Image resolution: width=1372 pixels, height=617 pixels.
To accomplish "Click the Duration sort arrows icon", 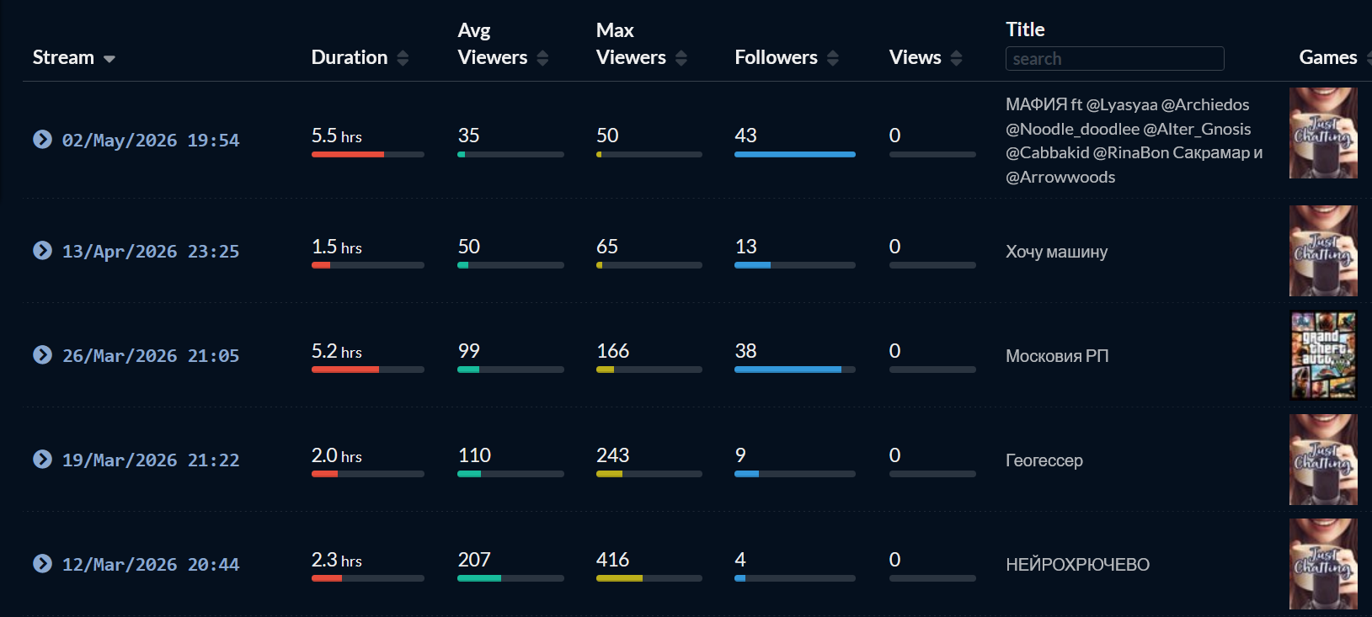I will coord(403,58).
